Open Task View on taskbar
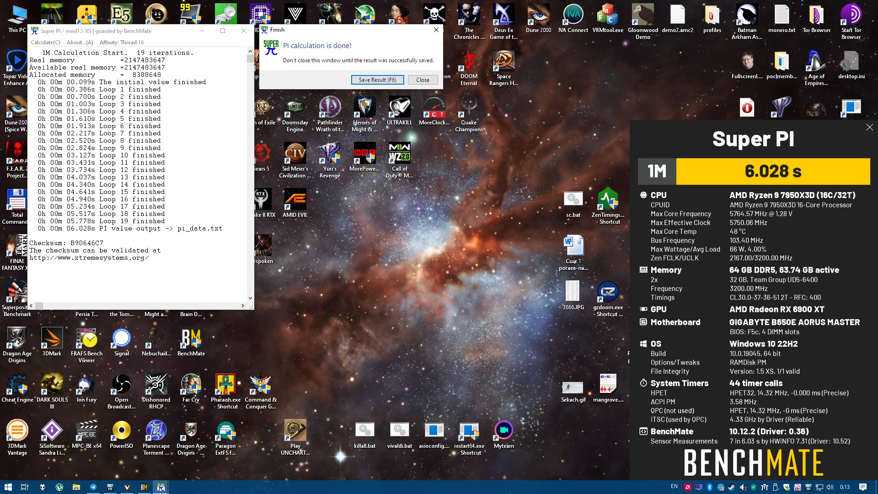 point(25,487)
